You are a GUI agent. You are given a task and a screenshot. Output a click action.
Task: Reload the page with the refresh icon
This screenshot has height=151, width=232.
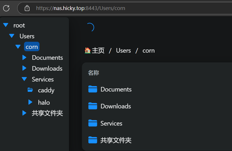tap(6, 8)
